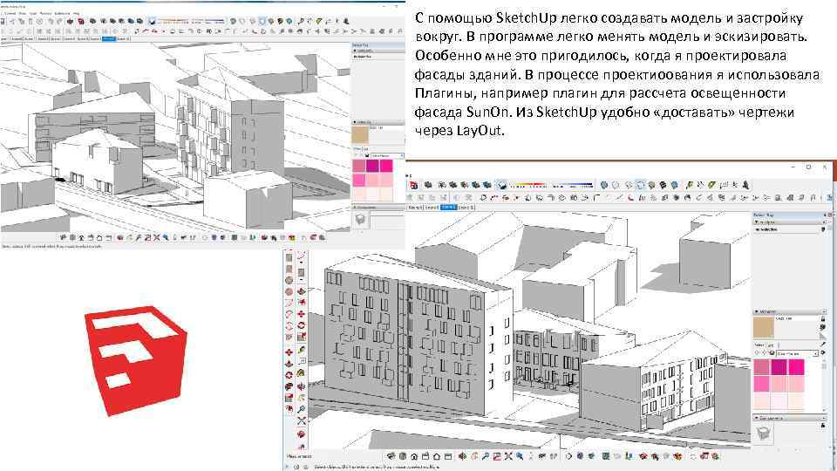Adjust the shadow time slider in lower window
Screen dimensions: 837x471
click(574, 185)
